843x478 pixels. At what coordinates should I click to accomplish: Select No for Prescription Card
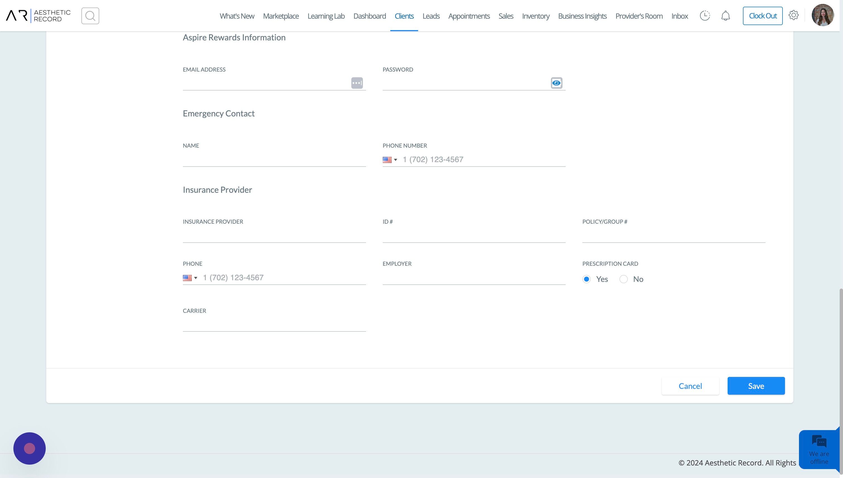pyautogui.click(x=624, y=279)
